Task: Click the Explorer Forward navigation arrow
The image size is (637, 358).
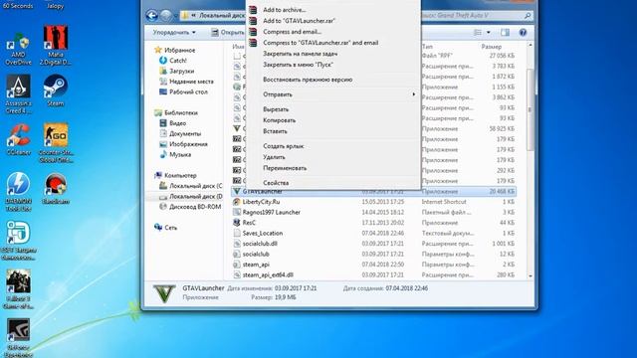Action: pos(166,16)
